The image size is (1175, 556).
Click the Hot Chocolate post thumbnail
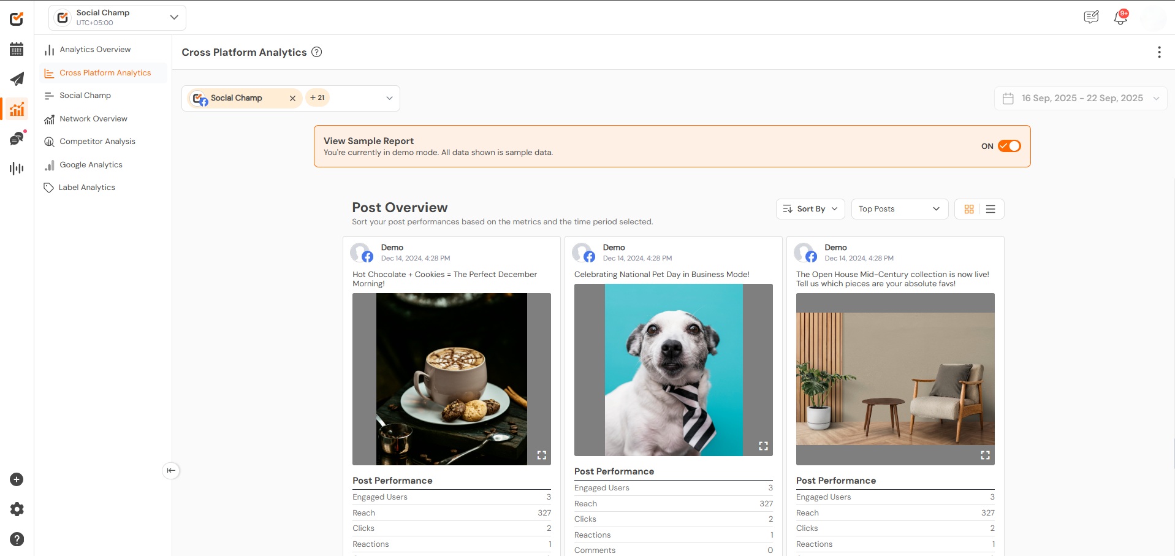452,379
